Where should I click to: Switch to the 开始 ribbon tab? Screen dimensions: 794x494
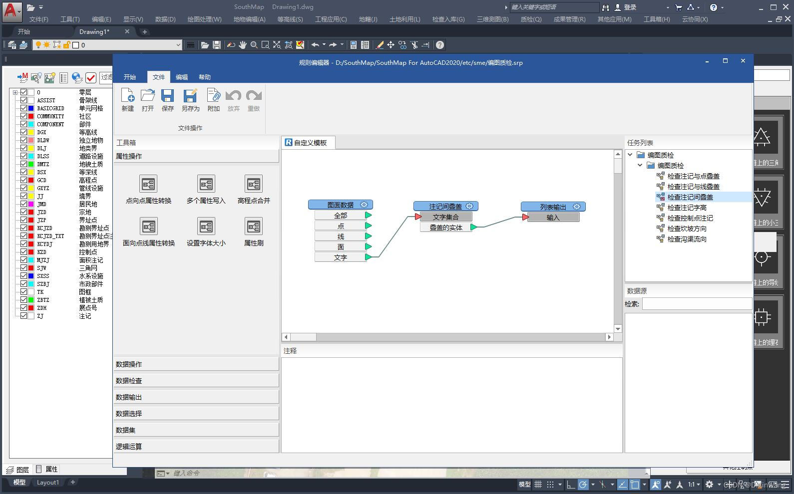coord(130,77)
